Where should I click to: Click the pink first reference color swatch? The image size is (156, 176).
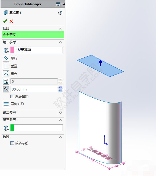pyautogui.click(x=12, y=50)
